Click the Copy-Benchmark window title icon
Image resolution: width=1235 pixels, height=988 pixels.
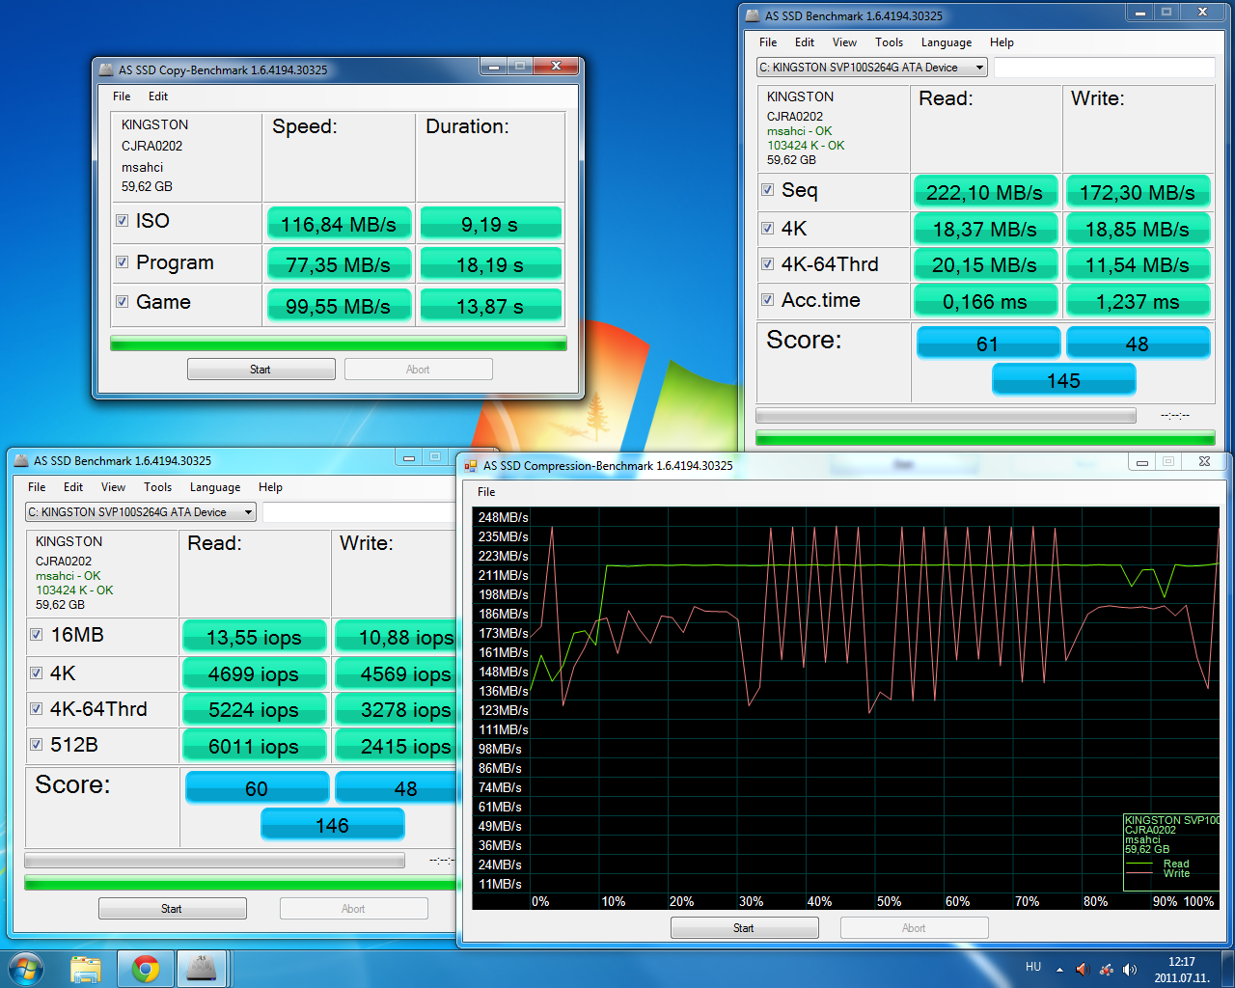[106, 69]
